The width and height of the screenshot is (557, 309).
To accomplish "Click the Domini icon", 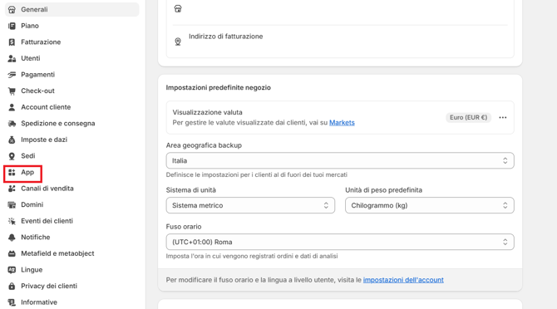I will point(12,204).
